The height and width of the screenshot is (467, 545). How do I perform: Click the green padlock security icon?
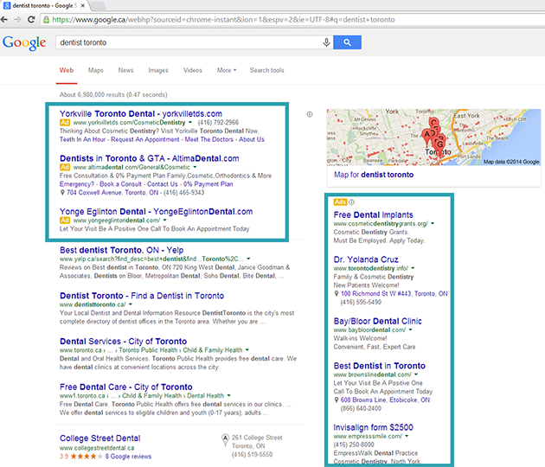[x=46, y=19]
